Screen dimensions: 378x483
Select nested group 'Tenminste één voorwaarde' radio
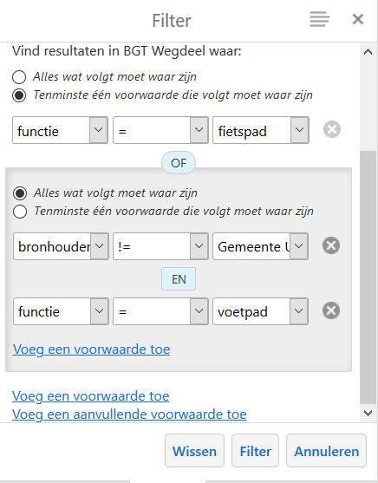[20, 212]
